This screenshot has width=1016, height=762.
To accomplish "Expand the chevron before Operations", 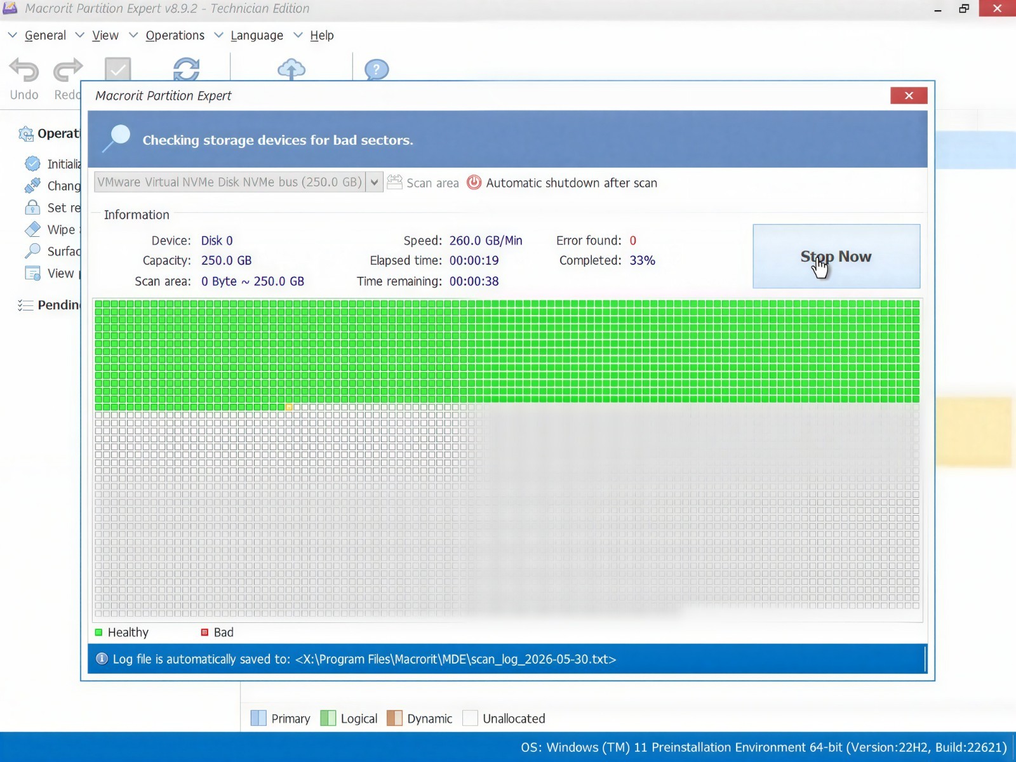I will (133, 35).
